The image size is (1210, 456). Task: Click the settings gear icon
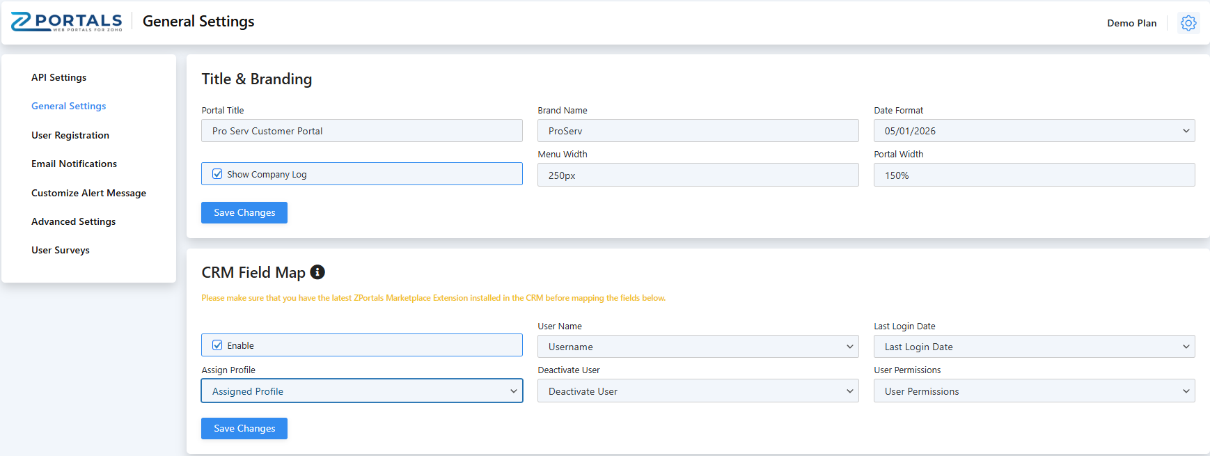coord(1188,23)
